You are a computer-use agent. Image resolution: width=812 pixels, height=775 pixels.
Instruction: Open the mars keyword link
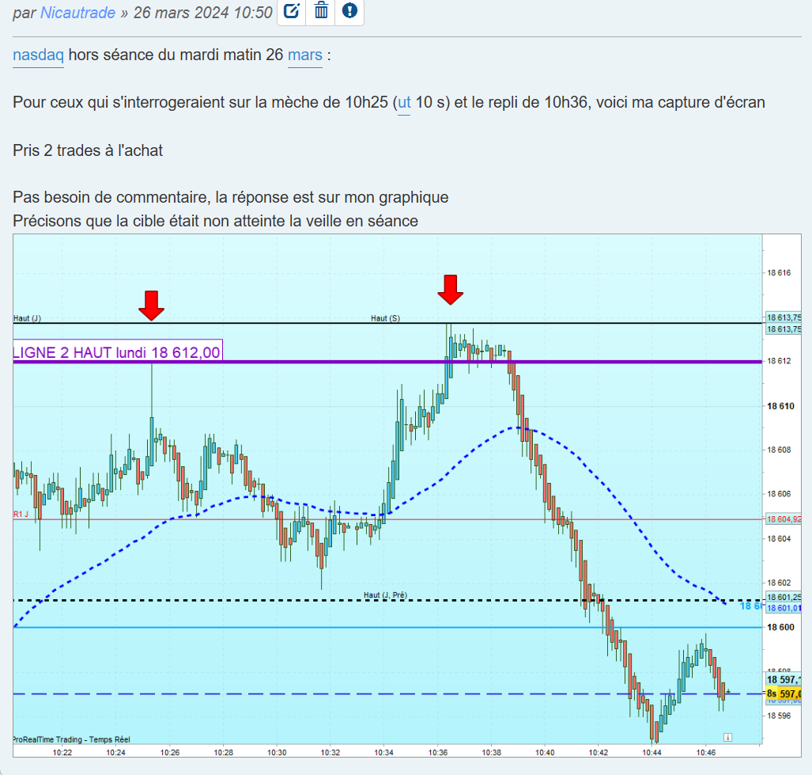[305, 55]
